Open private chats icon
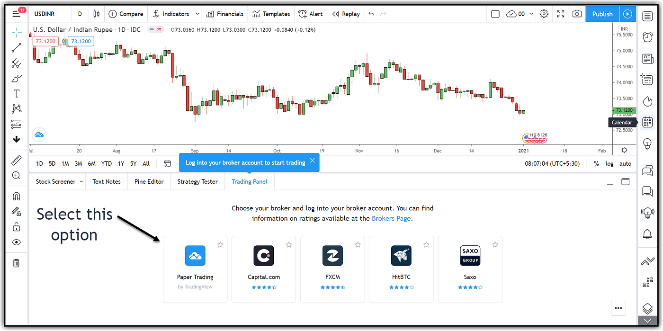Viewport: 663px width, 331px height. 647,191
